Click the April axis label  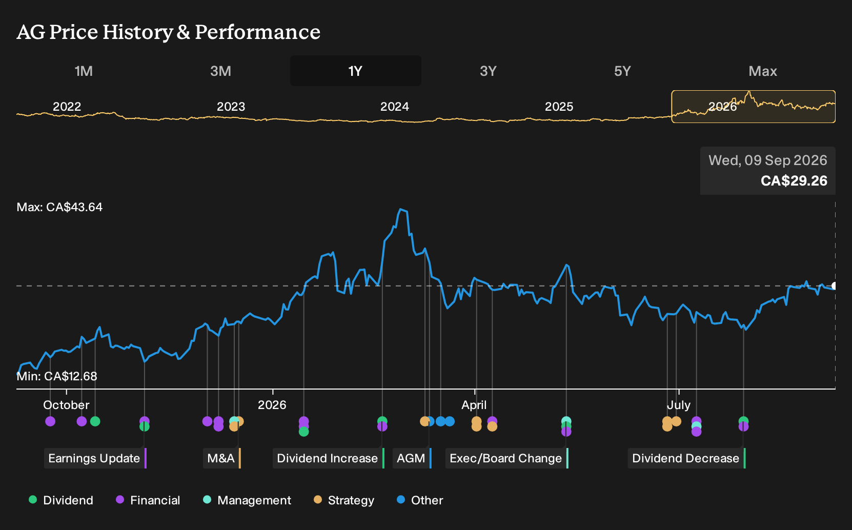(474, 405)
